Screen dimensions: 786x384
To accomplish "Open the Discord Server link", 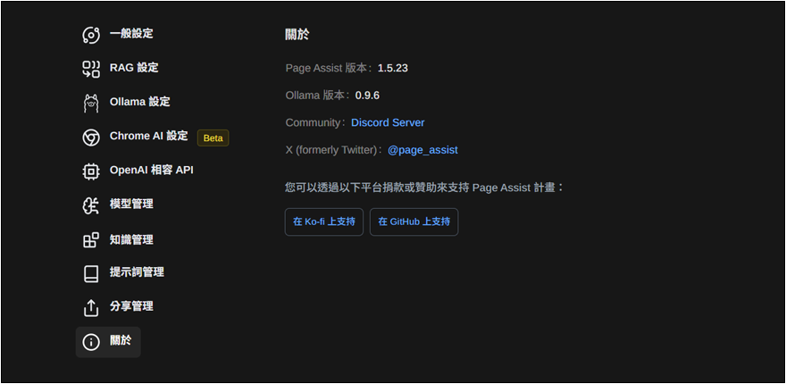I will pyautogui.click(x=388, y=123).
